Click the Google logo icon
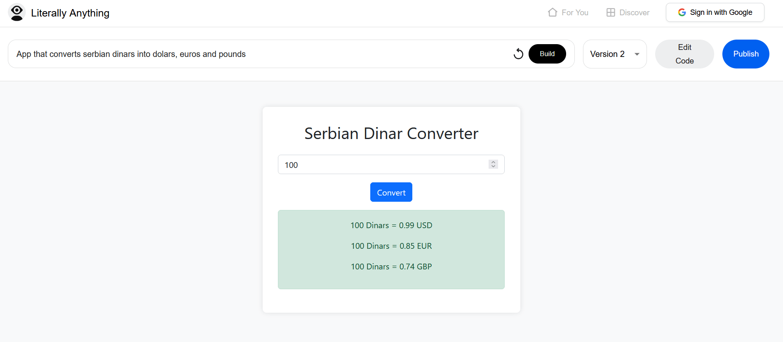This screenshot has width=783, height=342. click(682, 12)
